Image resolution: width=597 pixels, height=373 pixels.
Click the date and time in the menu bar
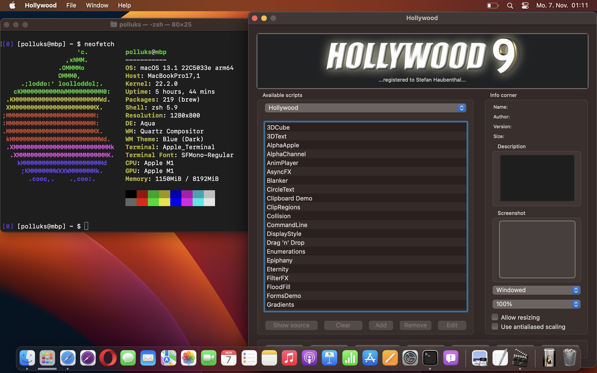point(562,6)
